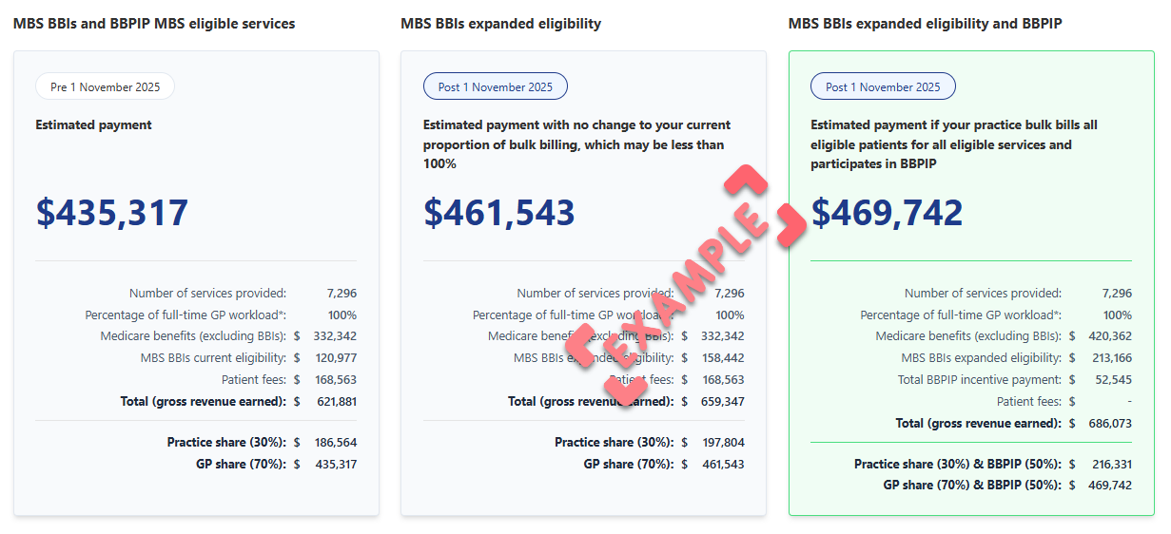The image size is (1171, 534).
Task: Select the 120,977 current eligibility value
Action: point(335,358)
